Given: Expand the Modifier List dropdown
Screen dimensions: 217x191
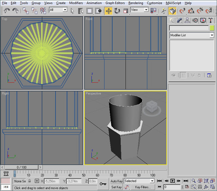Looking at the screenshot, I should point(212,35).
